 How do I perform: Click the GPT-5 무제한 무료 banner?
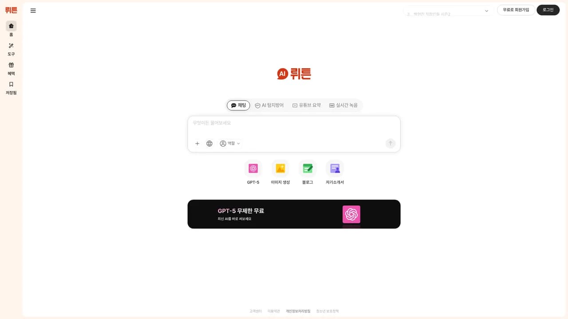click(294, 214)
